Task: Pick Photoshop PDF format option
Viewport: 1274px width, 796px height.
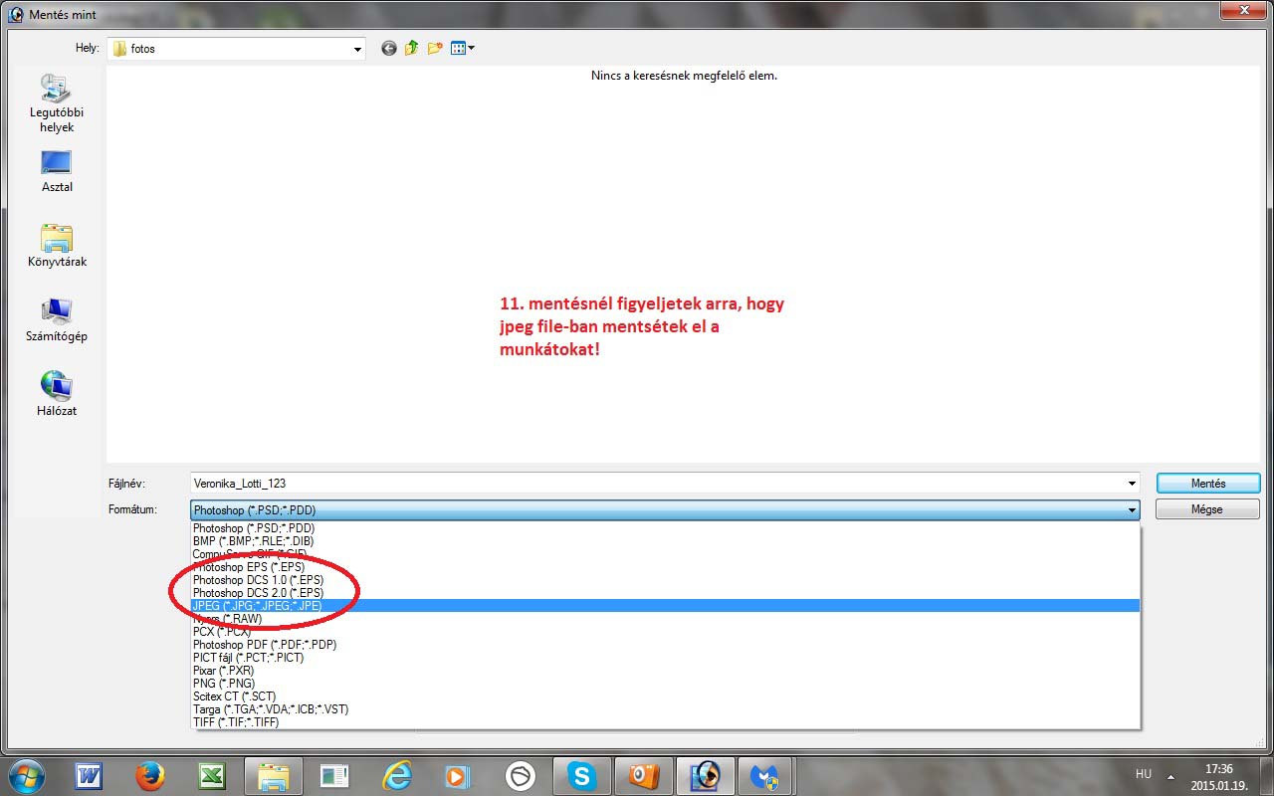Action: click(x=265, y=645)
